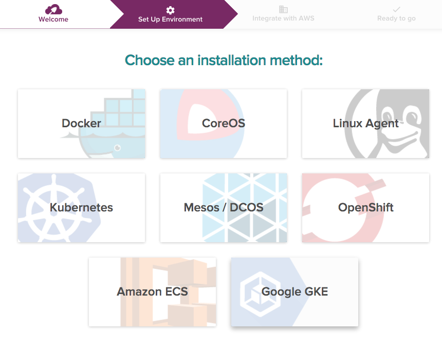
Task: Choose the Linux Agent installation method
Action: pyautogui.click(x=365, y=123)
